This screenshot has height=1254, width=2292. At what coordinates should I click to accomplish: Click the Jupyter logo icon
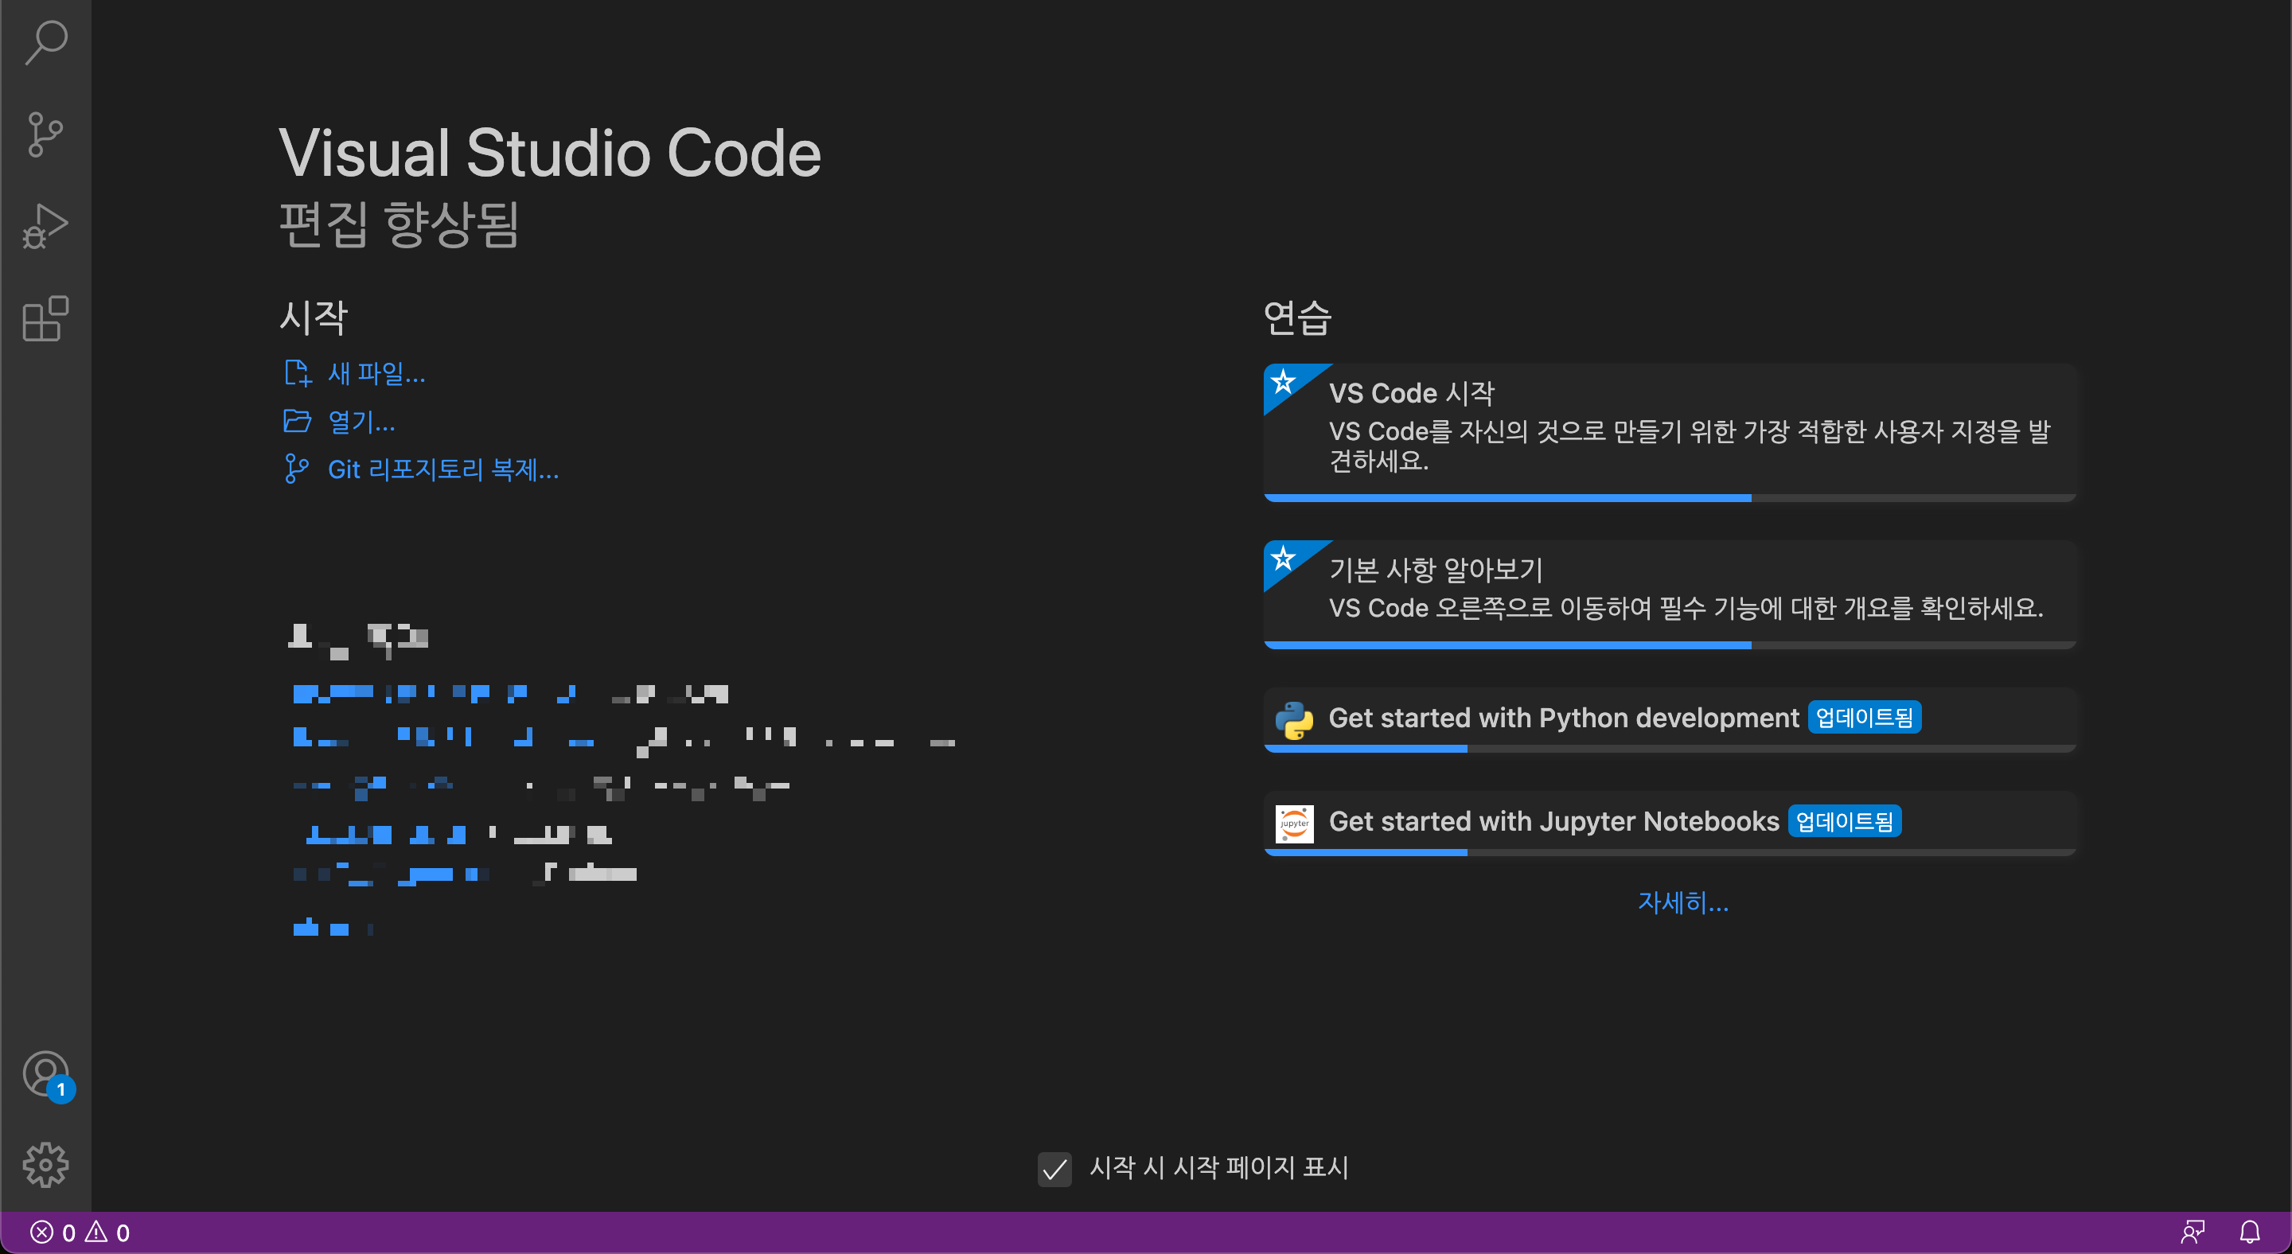click(1294, 824)
